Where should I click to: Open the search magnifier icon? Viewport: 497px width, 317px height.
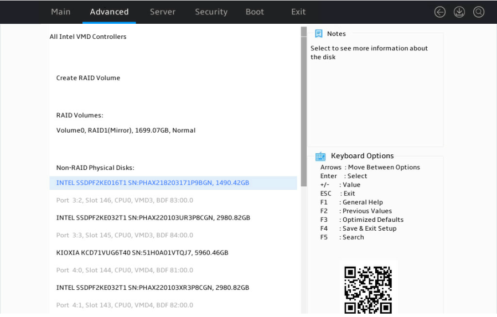pyautogui.click(x=479, y=12)
